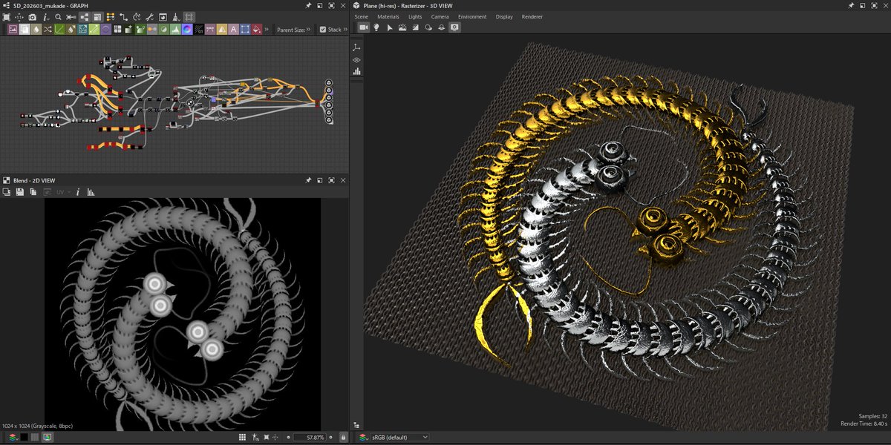Add an FX-Map node with the grid icon
The width and height of the screenshot is (891, 445).
117,30
